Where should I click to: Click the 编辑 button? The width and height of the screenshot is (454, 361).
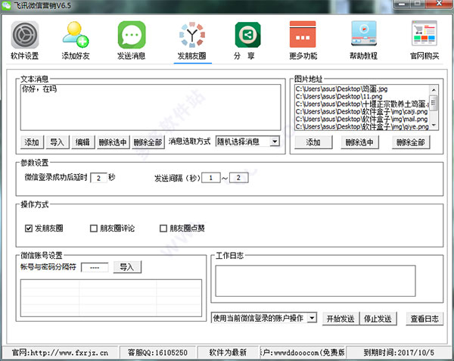pos(82,142)
